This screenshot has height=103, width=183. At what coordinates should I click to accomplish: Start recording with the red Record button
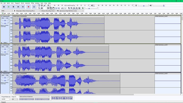(x=28, y=7)
